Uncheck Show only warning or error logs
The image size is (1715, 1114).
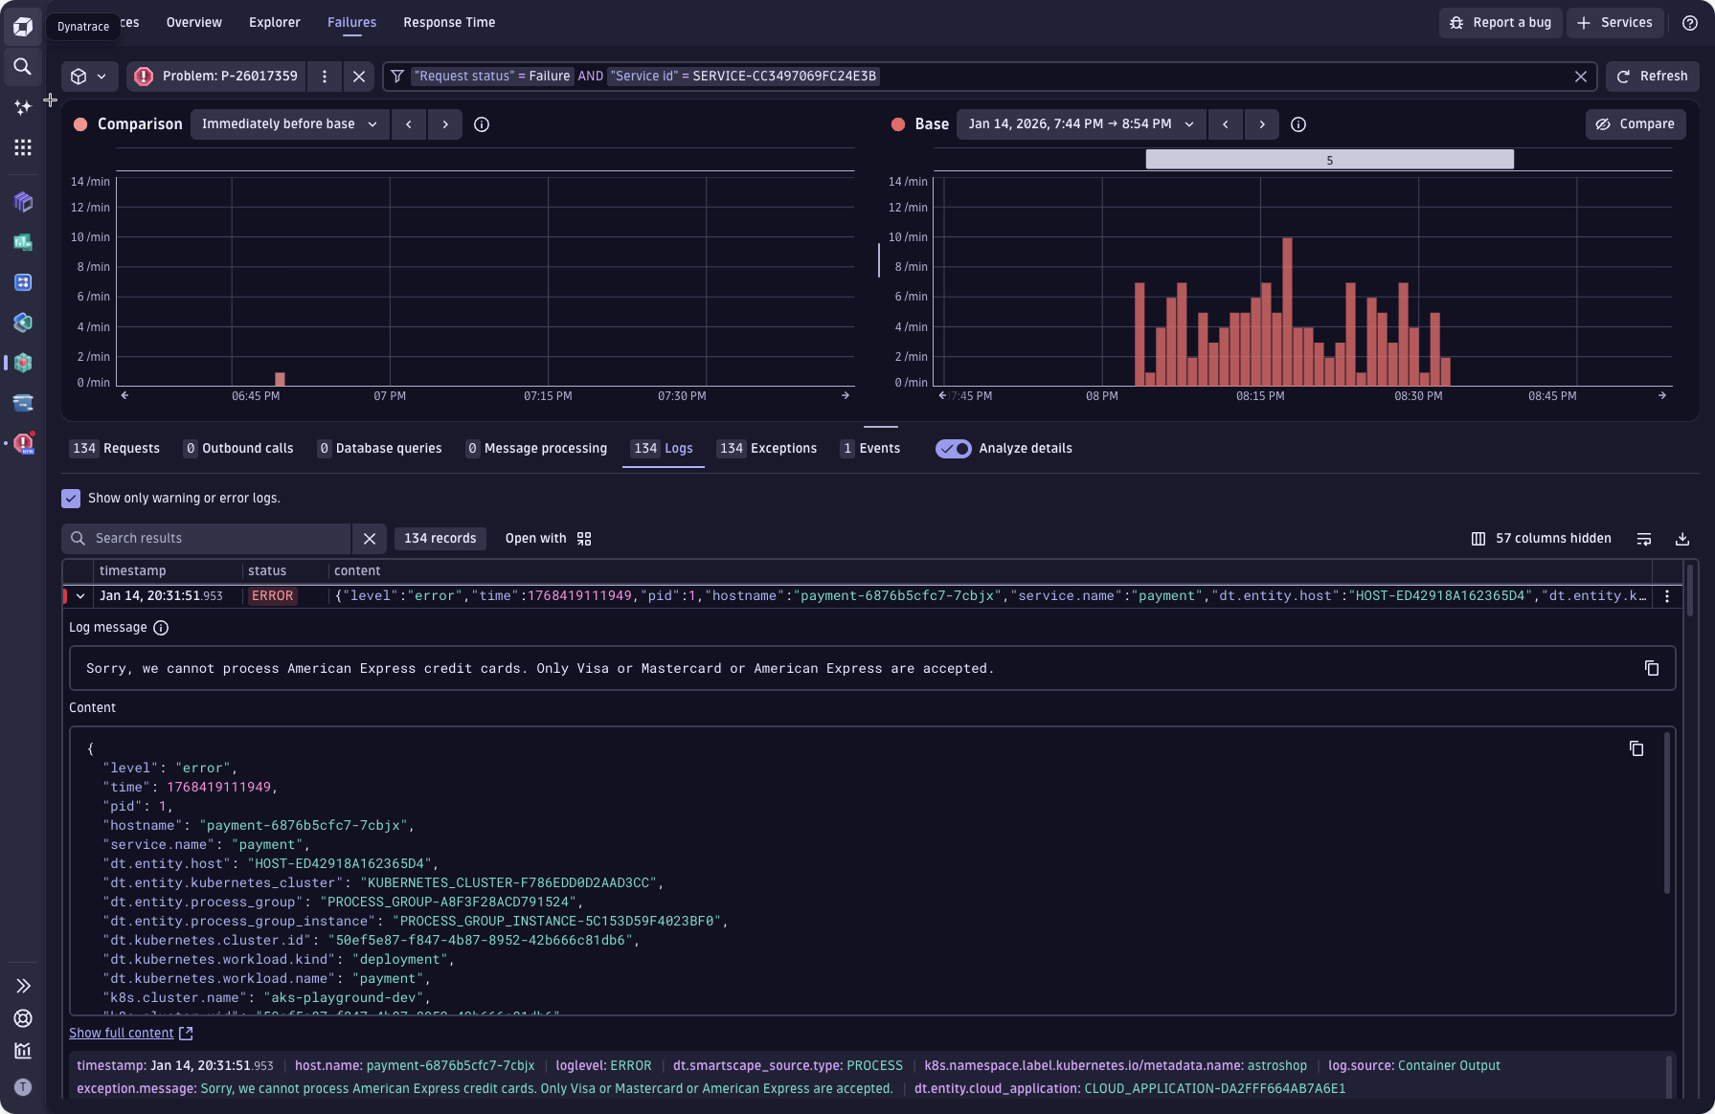(x=71, y=499)
